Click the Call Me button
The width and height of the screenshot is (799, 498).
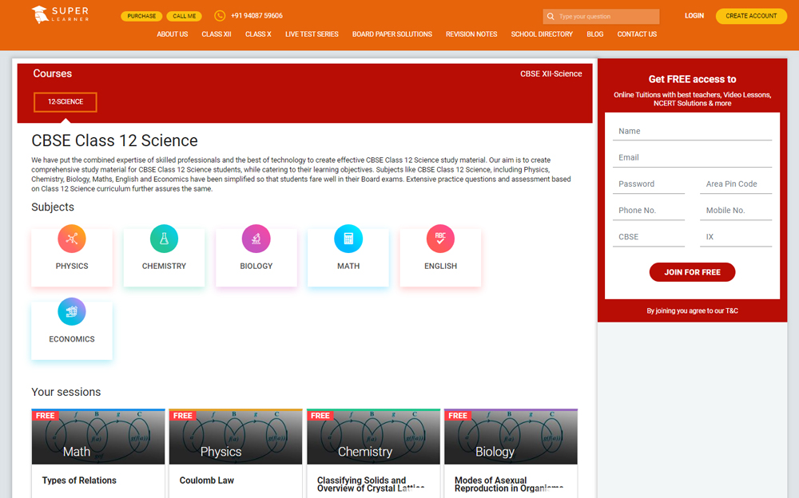[x=184, y=16]
